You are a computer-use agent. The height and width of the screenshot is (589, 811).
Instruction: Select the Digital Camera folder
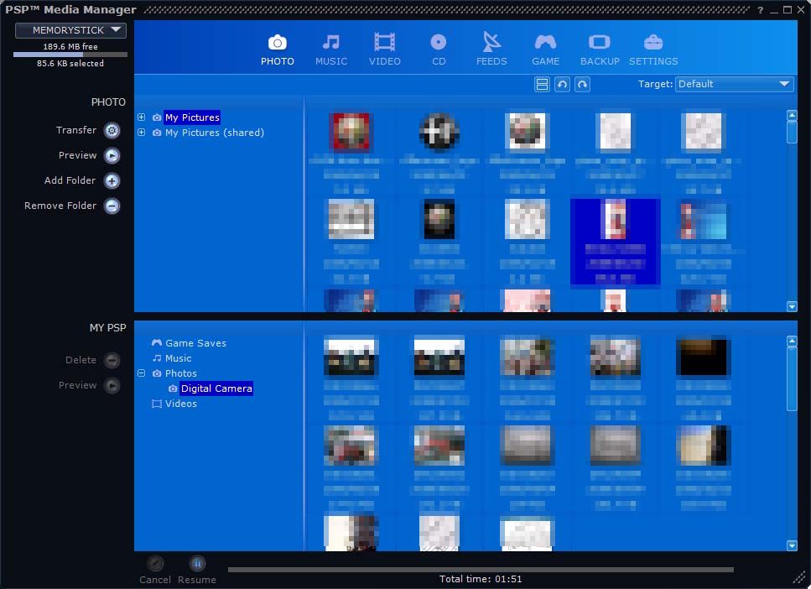click(x=216, y=388)
